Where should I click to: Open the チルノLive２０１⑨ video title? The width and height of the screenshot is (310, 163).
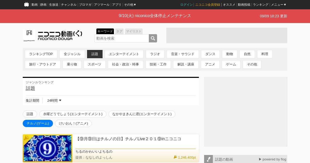click(x=128, y=139)
